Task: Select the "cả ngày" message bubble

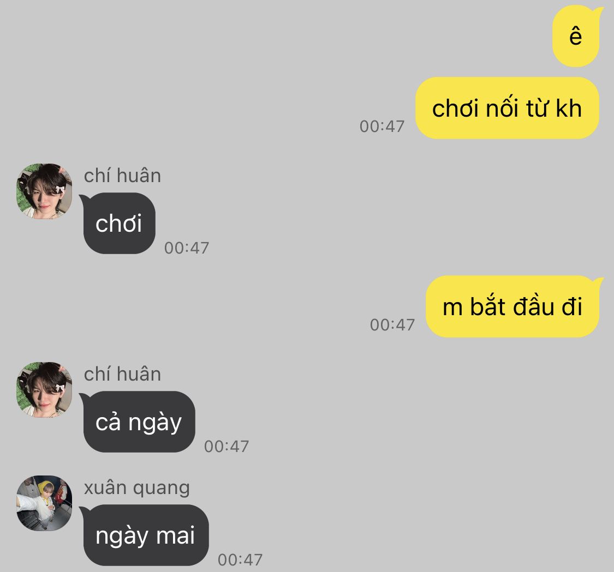Action: click(x=138, y=422)
